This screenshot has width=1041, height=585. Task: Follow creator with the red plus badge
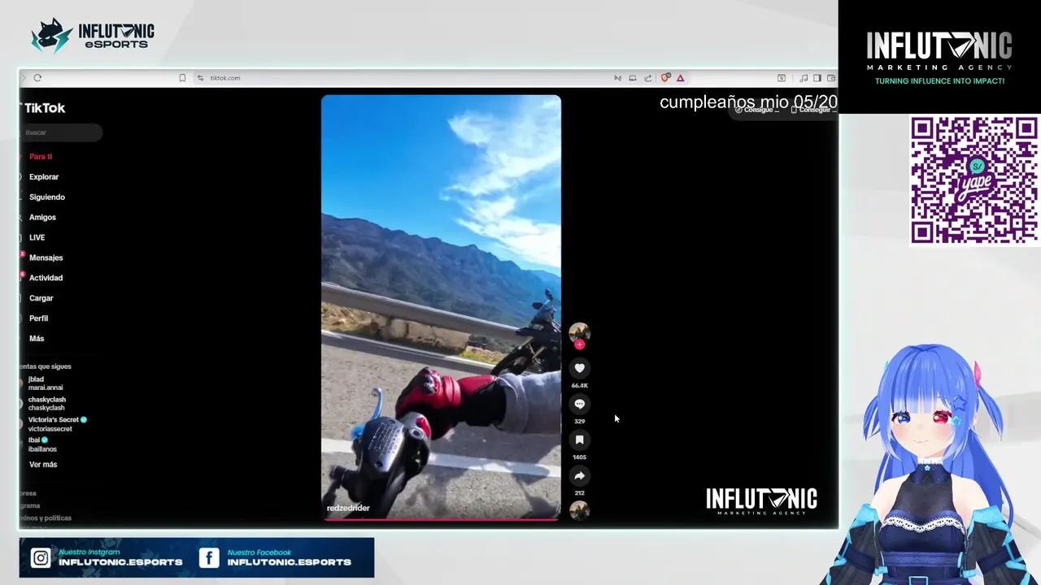pos(579,344)
